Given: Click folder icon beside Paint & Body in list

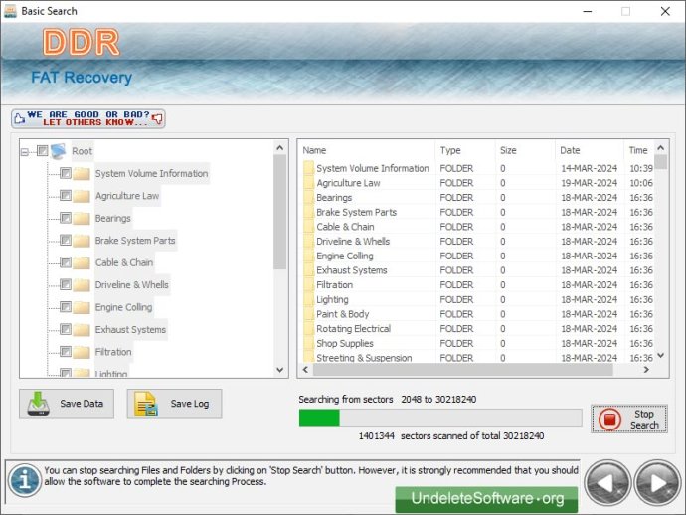Looking at the screenshot, I should coord(308,314).
